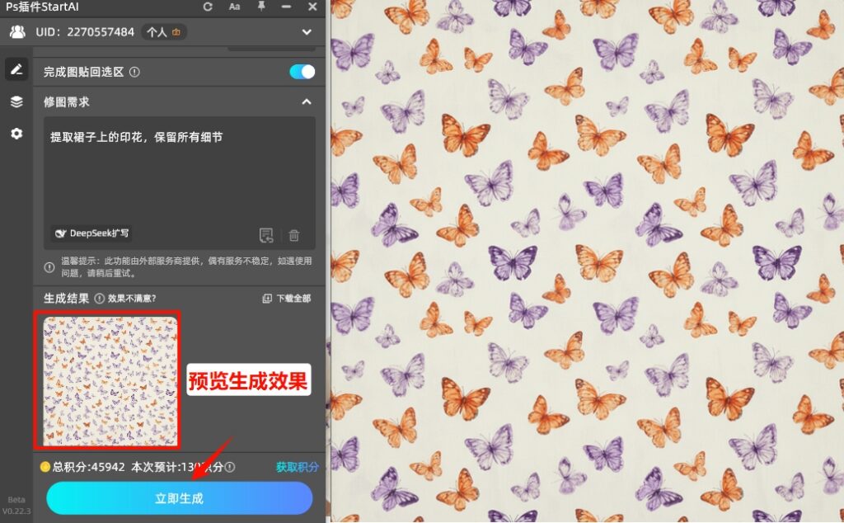Click the refresh icon in the title bar

coord(208,7)
